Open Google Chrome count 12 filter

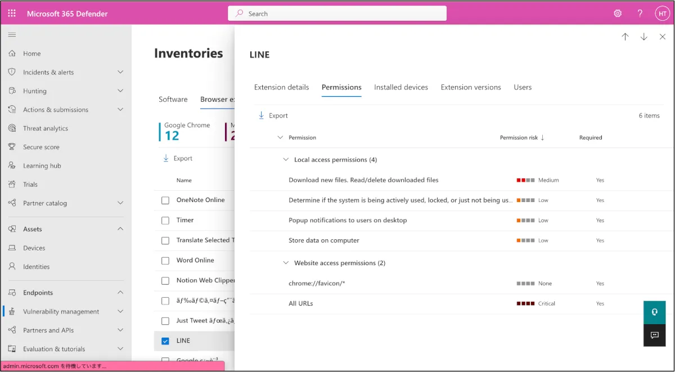click(186, 131)
